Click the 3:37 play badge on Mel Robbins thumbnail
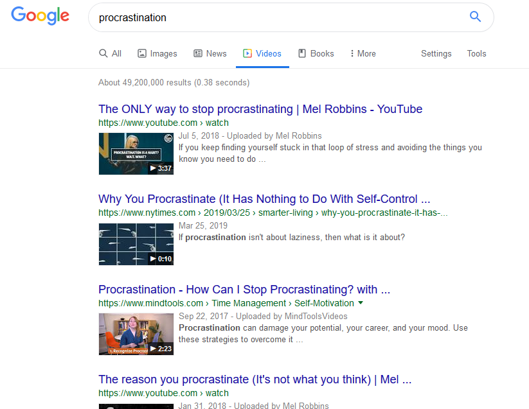 tap(161, 168)
